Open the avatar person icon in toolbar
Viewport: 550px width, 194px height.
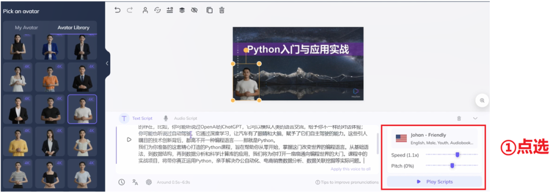click(x=145, y=10)
